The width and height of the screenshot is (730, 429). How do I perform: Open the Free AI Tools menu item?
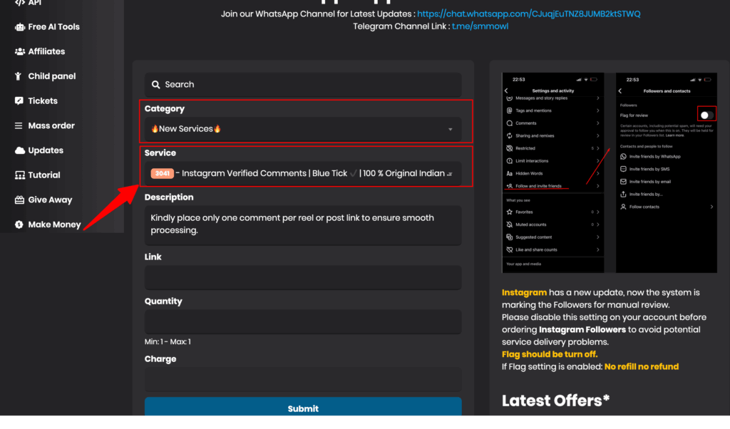tap(53, 27)
